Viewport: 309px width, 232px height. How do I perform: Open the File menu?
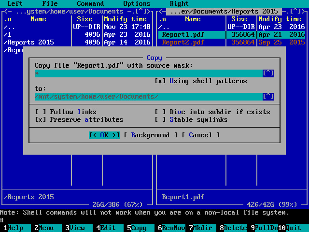pyautogui.click(x=50, y=3)
